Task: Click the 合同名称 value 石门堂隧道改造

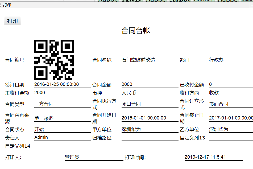Action: point(138,60)
